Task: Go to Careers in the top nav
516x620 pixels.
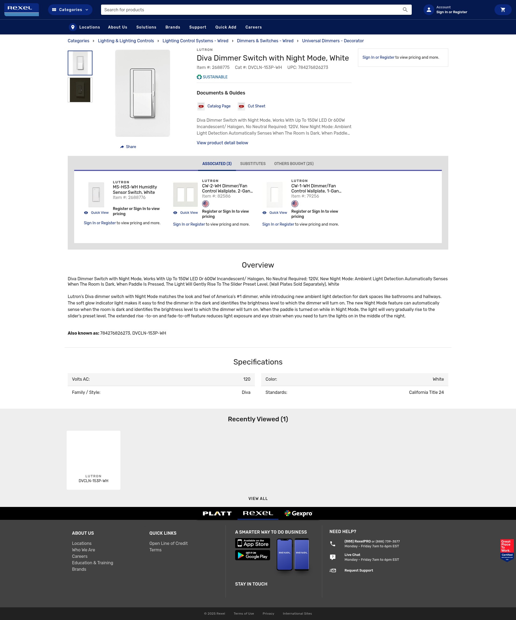Action: 253,27
